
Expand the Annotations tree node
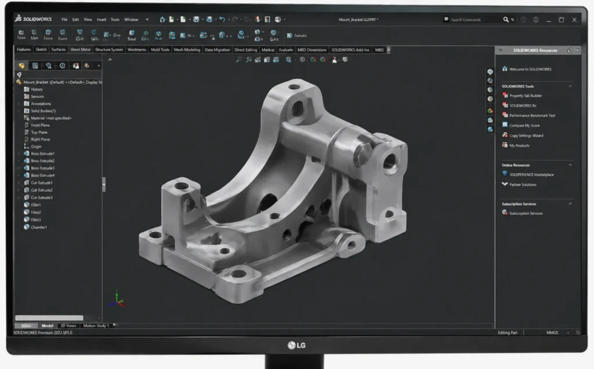point(19,104)
